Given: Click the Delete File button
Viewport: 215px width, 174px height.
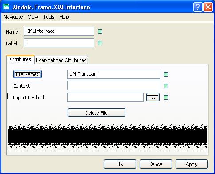Looking at the screenshot, I should coord(97,113).
